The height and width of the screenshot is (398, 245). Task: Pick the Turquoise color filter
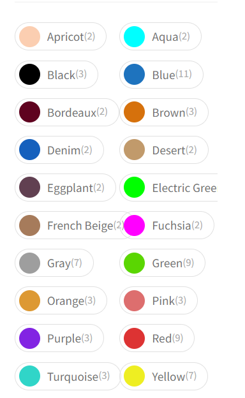68,376
